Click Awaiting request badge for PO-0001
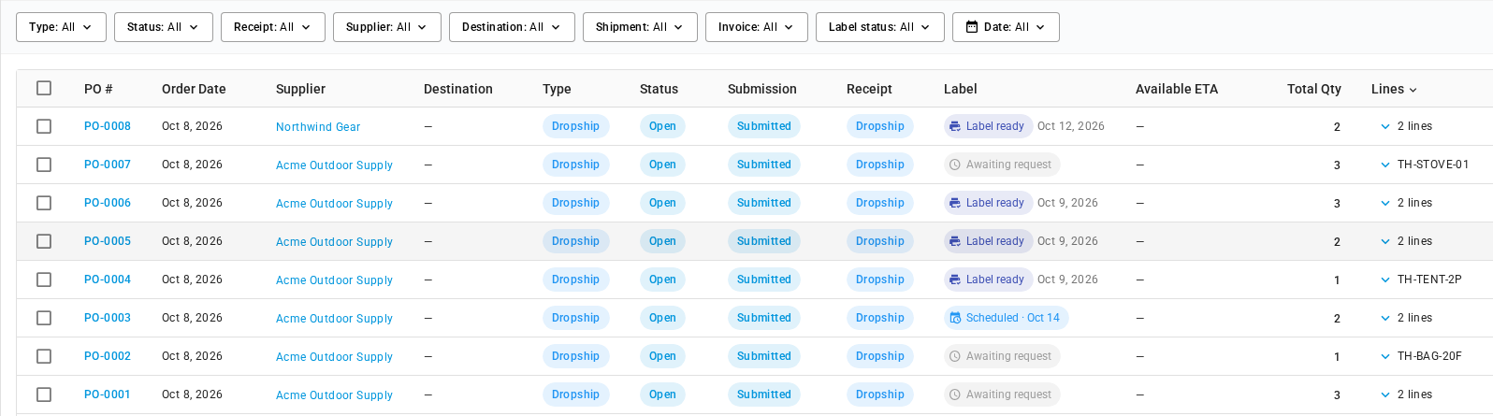This screenshot has width=1493, height=416. click(x=1002, y=394)
